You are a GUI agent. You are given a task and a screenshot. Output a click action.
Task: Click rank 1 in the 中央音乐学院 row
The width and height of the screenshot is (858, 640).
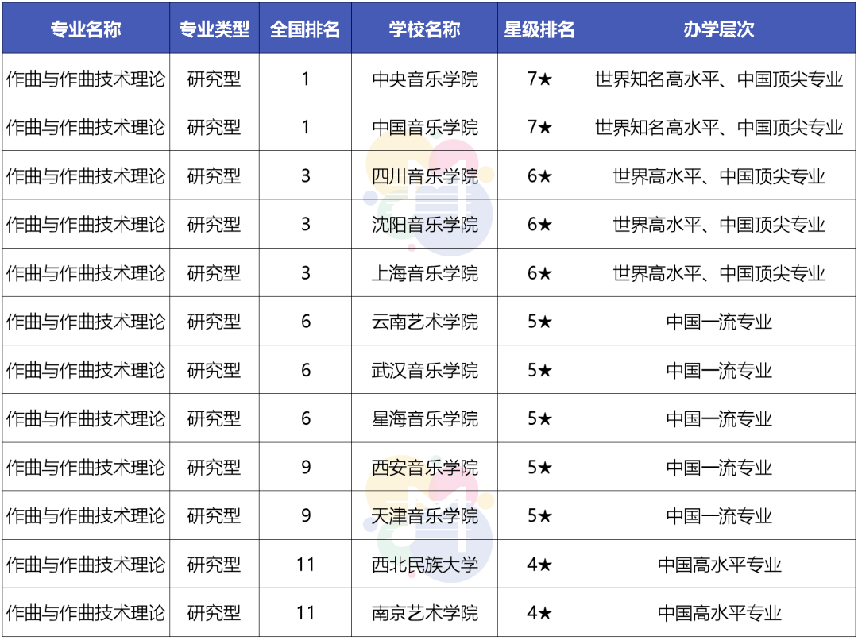[305, 79]
